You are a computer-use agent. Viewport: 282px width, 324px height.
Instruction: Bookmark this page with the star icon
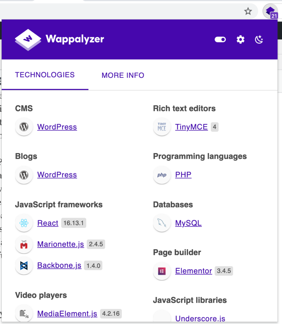coord(248,11)
